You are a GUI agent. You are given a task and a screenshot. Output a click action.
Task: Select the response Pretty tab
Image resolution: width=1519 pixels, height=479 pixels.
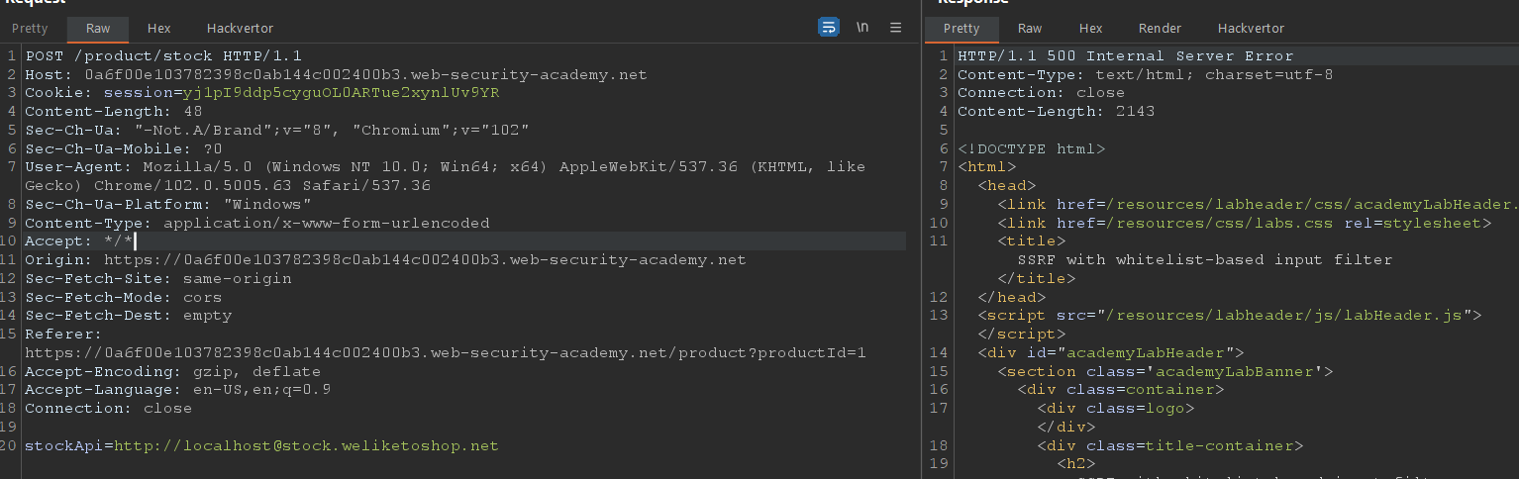pos(961,29)
